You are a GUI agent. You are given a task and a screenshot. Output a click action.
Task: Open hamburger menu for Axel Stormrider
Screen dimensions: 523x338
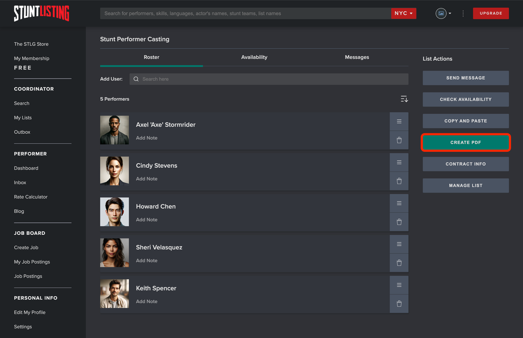coord(399,122)
